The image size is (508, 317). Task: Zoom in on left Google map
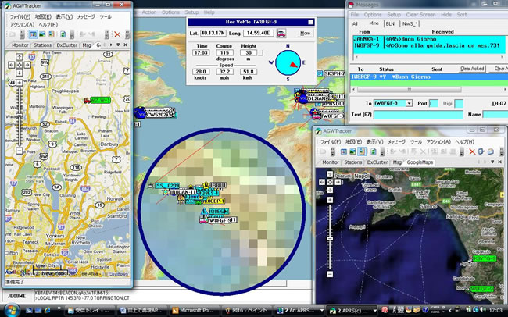20,83
